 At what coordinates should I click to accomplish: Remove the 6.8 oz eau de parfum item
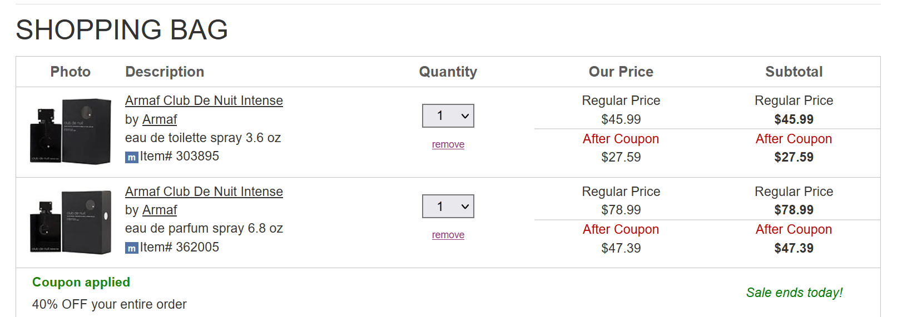(x=448, y=235)
